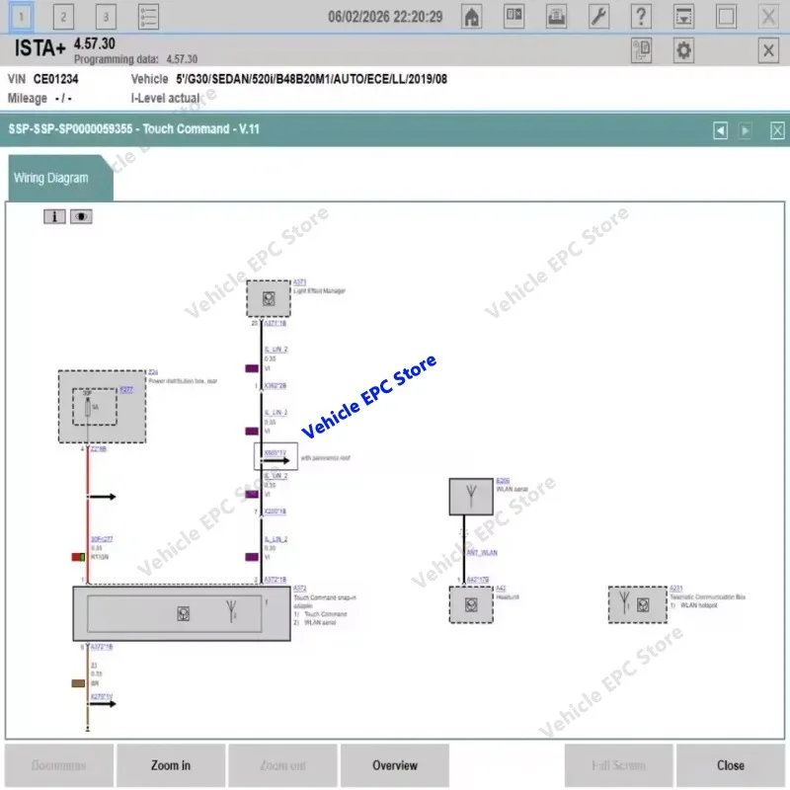This screenshot has width=790, height=790.
Task: Open help via question mark icon
Action: [x=641, y=17]
